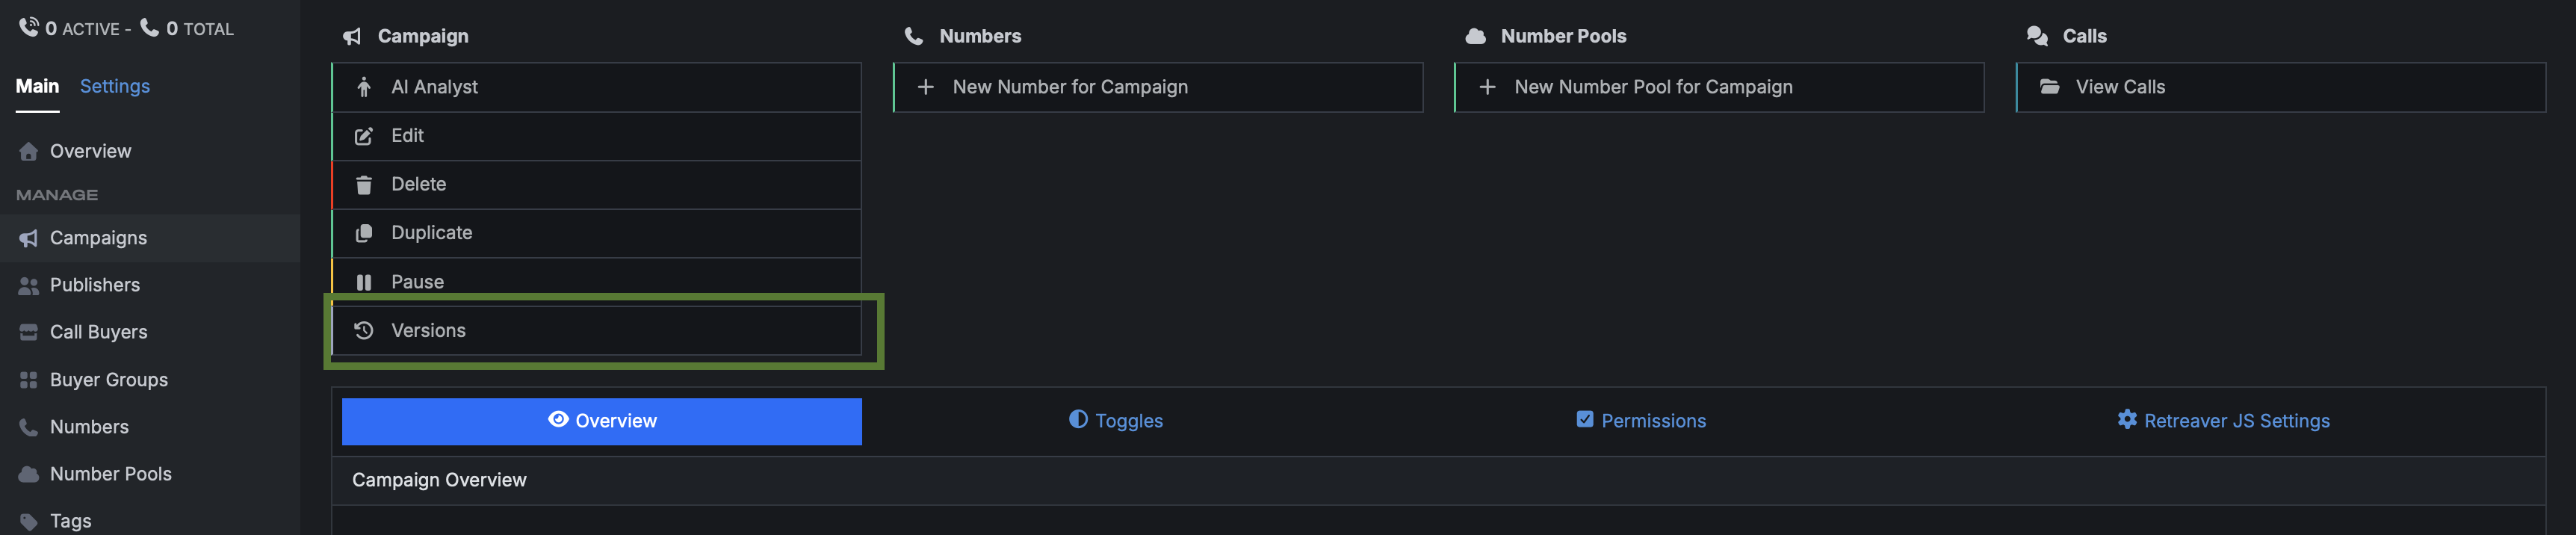Image resolution: width=2576 pixels, height=535 pixels.
Task: Click plus icon for New Number
Action: [926, 87]
